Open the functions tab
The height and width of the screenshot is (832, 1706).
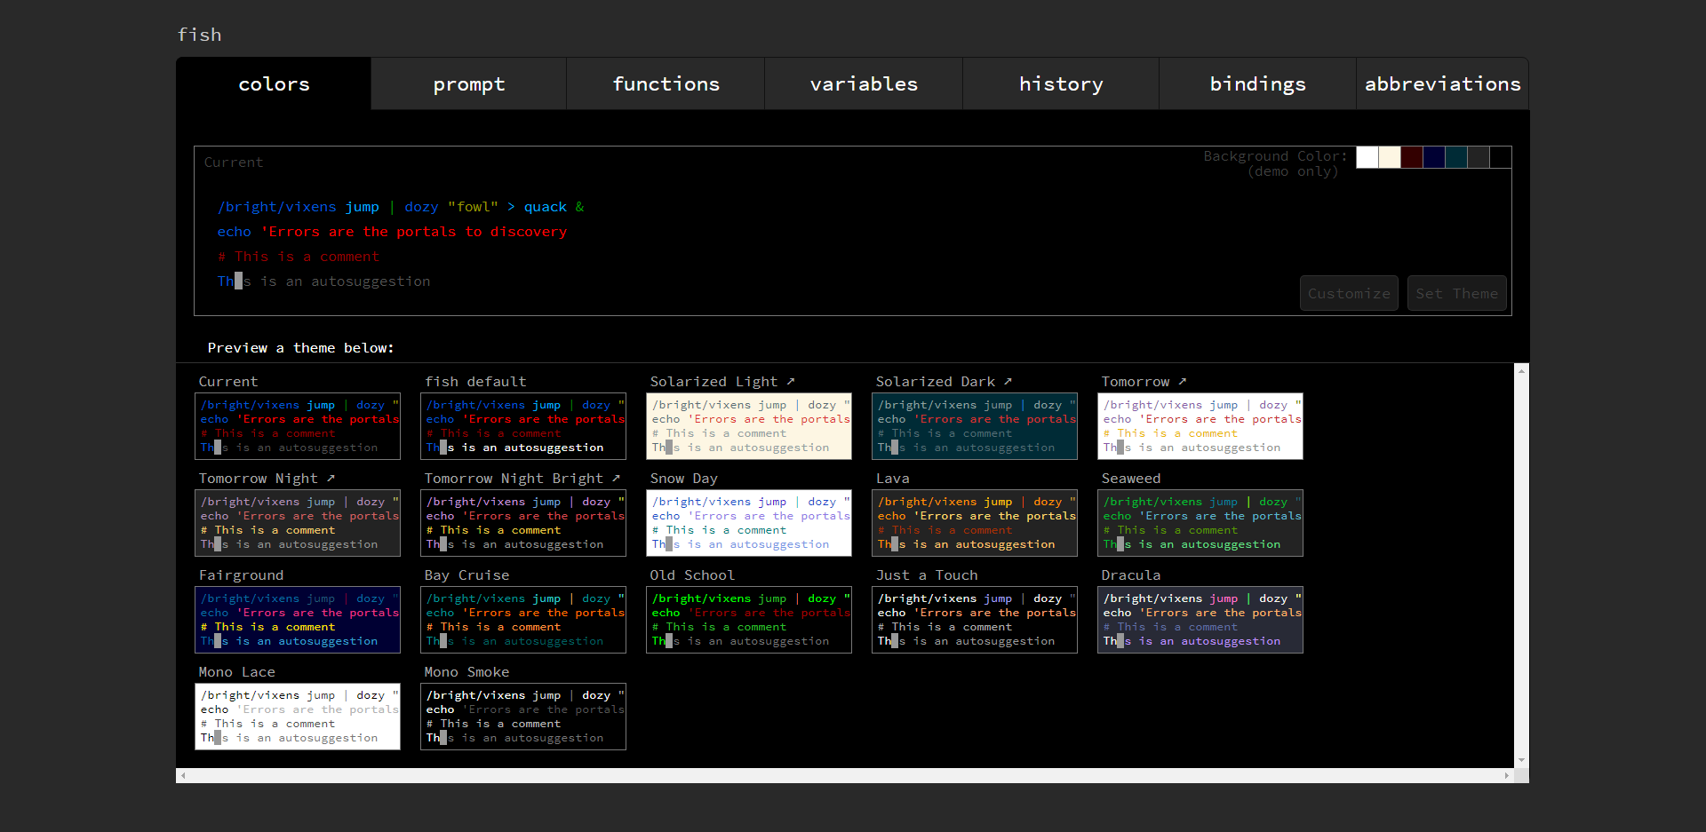(x=666, y=83)
